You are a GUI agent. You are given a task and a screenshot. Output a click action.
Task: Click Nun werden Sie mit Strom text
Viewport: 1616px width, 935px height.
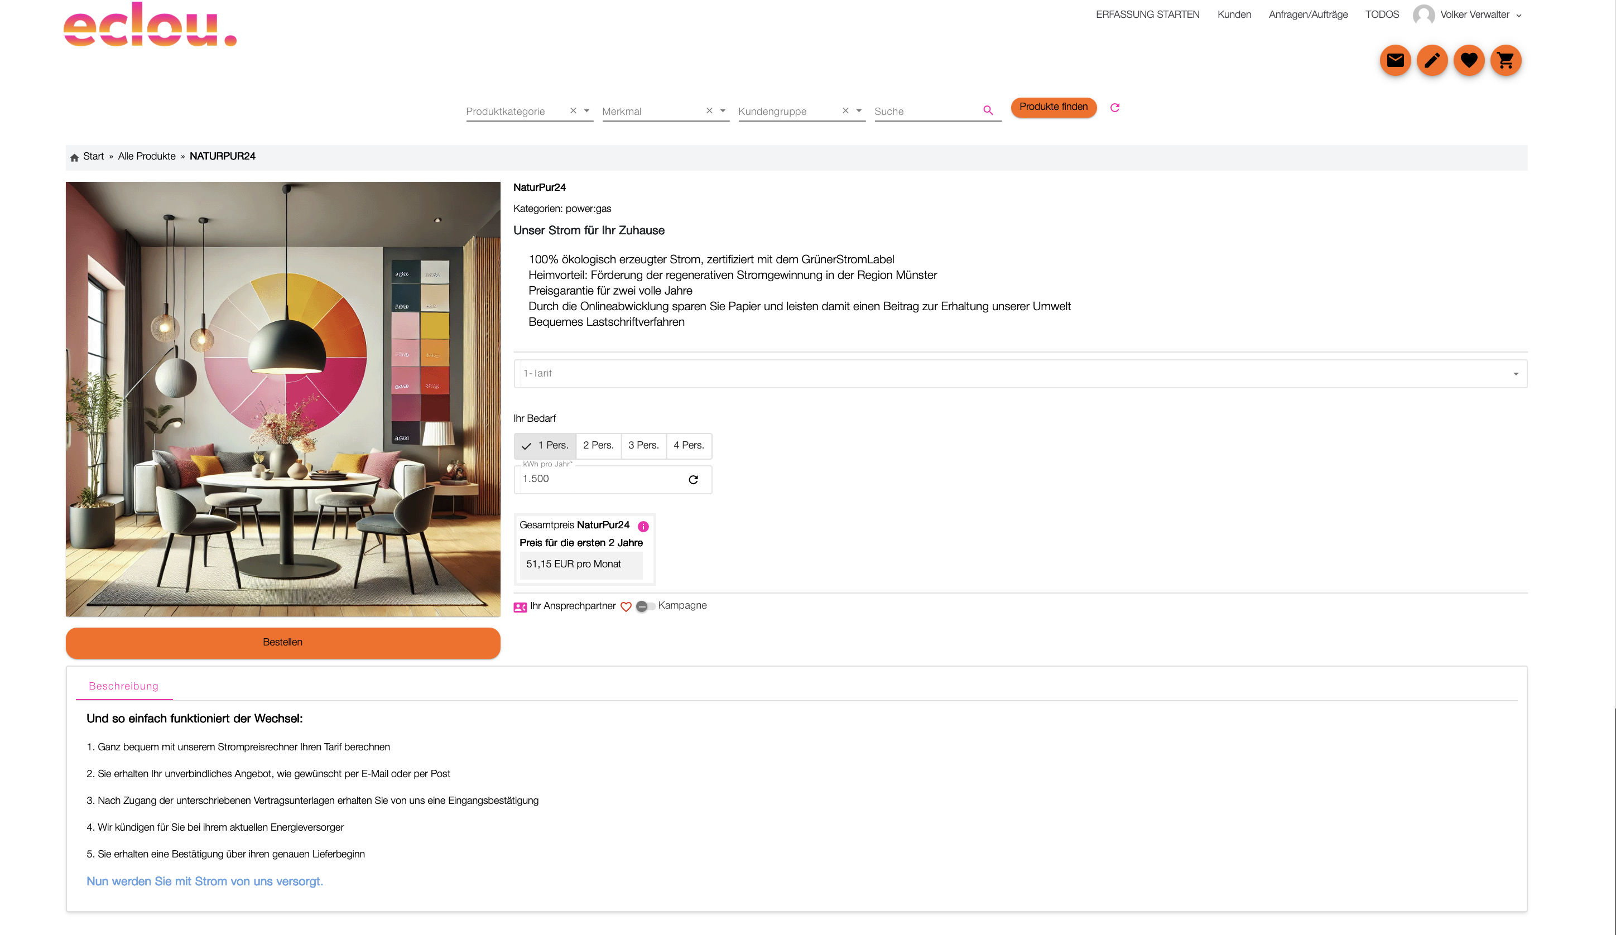205,882
